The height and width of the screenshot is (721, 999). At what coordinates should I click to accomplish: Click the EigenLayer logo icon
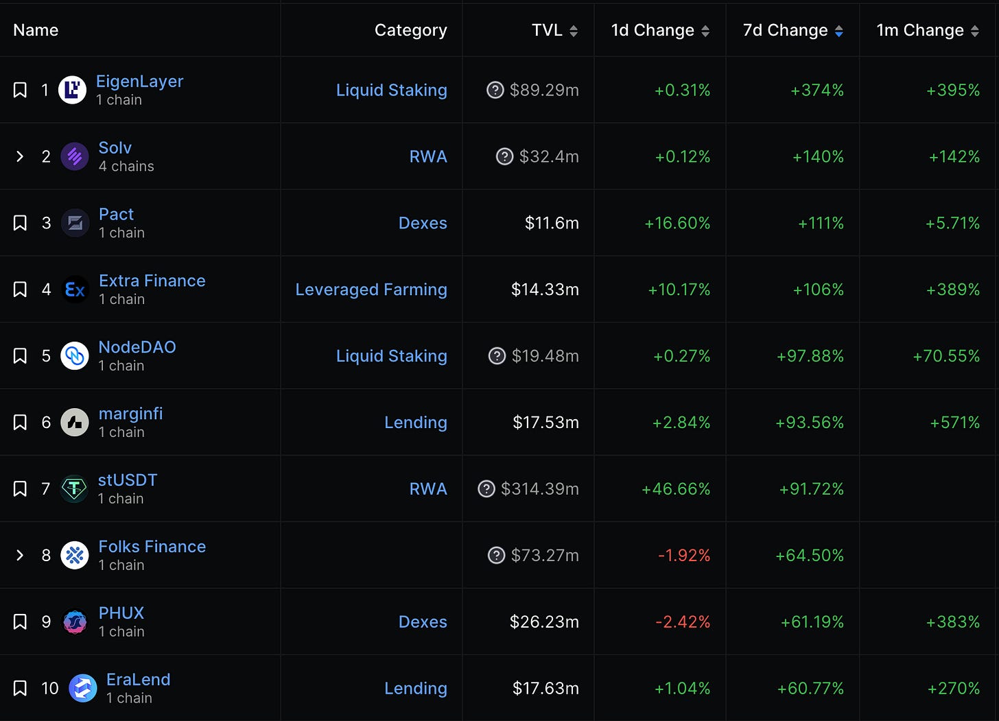(x=73, y=90)
